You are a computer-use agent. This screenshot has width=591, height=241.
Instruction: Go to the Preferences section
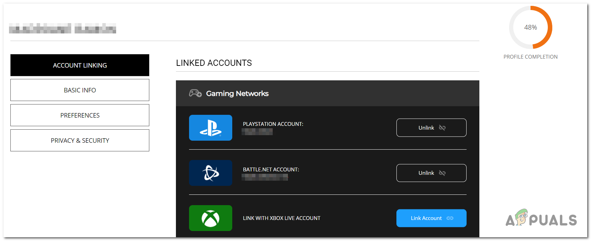click(x=80, y=115)
